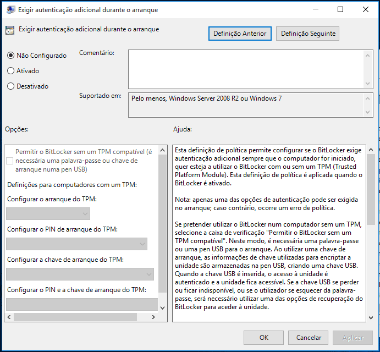Viewport: 380px width, 352px height.
Task: Open Configurar o PIN e a chave dropdown
Action: tap(82, 304)
